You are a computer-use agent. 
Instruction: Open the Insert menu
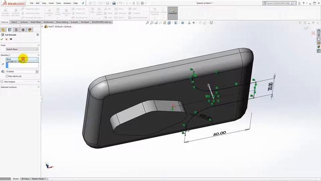[51, 3]
